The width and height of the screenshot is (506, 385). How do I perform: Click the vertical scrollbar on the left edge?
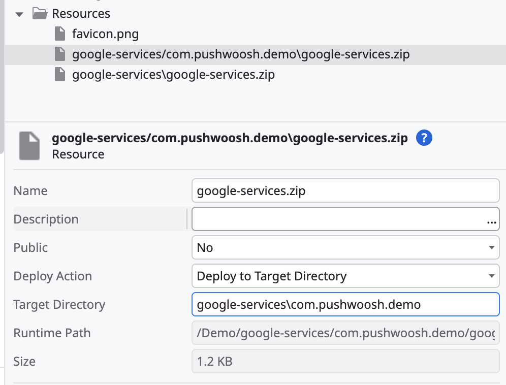(2, 76)
